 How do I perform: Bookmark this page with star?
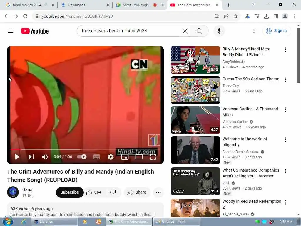pyautogui.click(x=236, y=16)
